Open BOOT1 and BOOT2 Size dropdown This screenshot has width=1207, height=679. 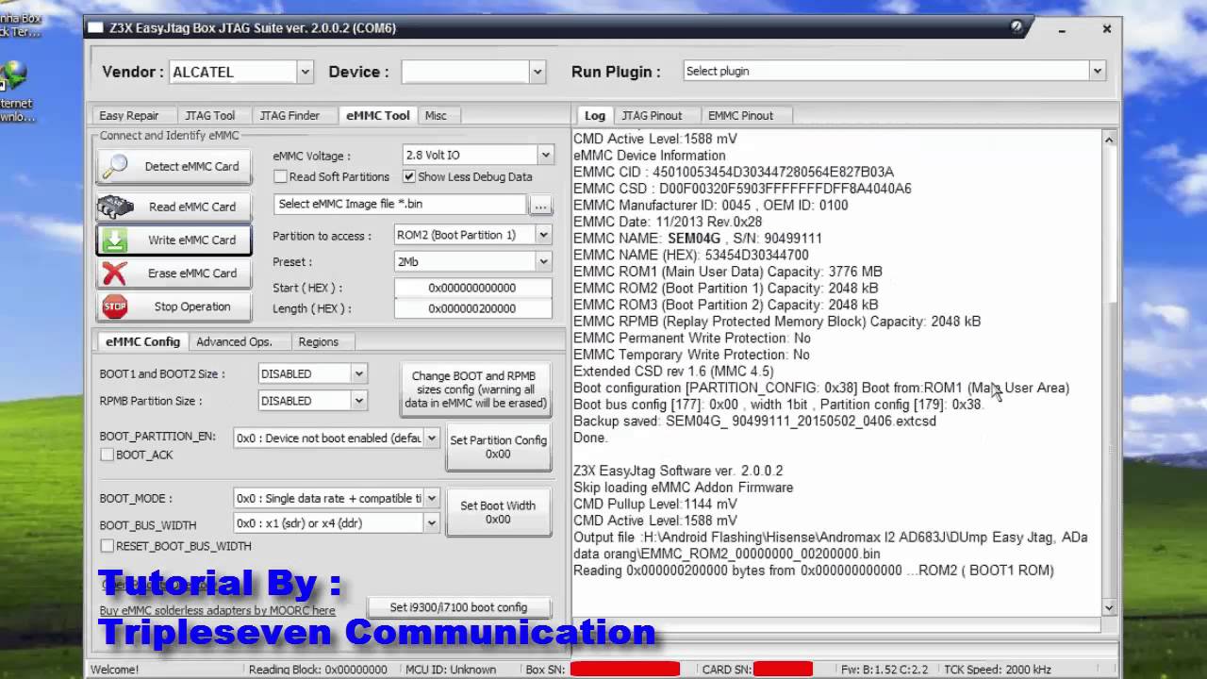[x=358, y=373]
